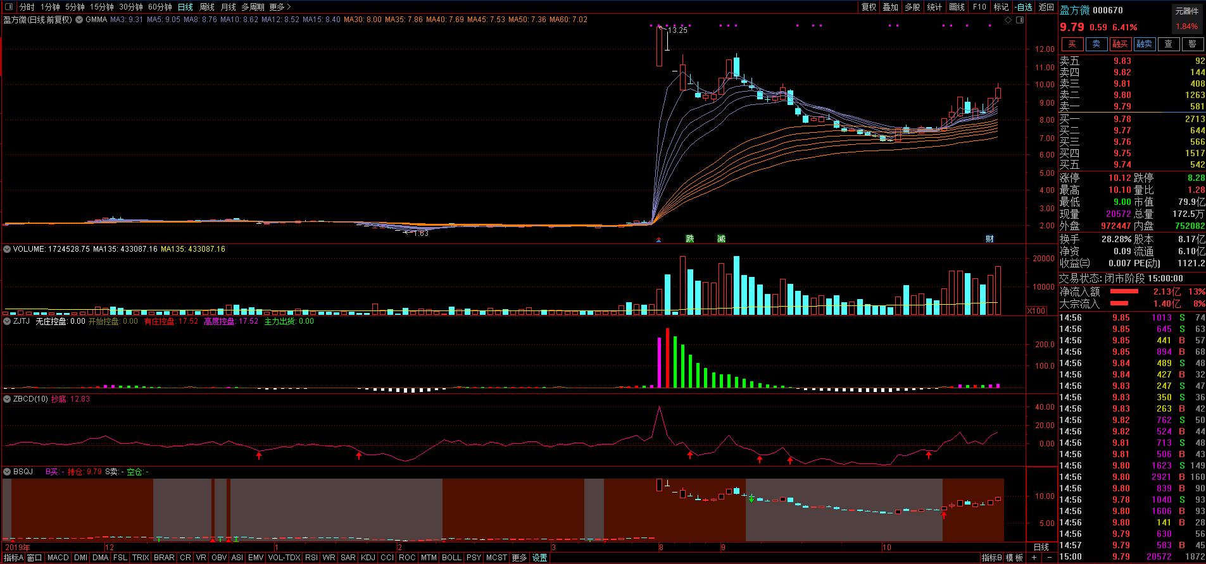Image resolution: width=1206 pixels, height=564 pixels.
Task: Toggle the sidebar panel icon at top-left
Action: coord(8,7)
